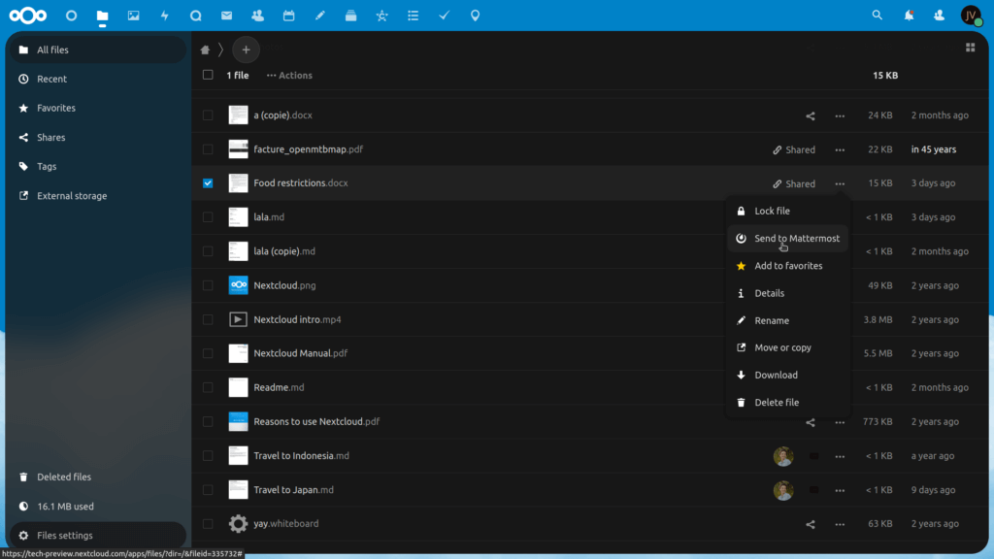Click the new file plus button
This screenshot has height=559, width=994.
[246, 49]
